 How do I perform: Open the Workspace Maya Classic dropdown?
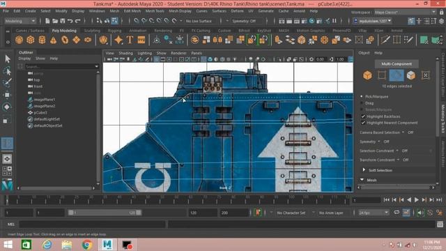[405, 13]
